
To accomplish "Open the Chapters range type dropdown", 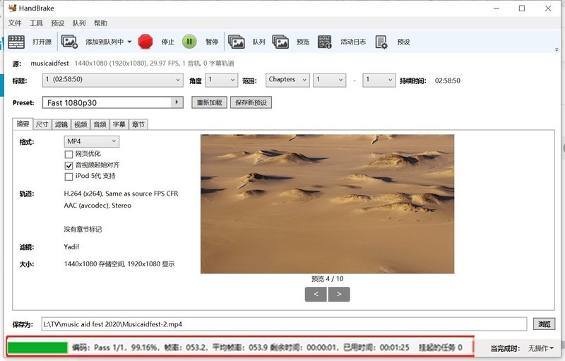I will pyautogui.click(x=287, y=80).
